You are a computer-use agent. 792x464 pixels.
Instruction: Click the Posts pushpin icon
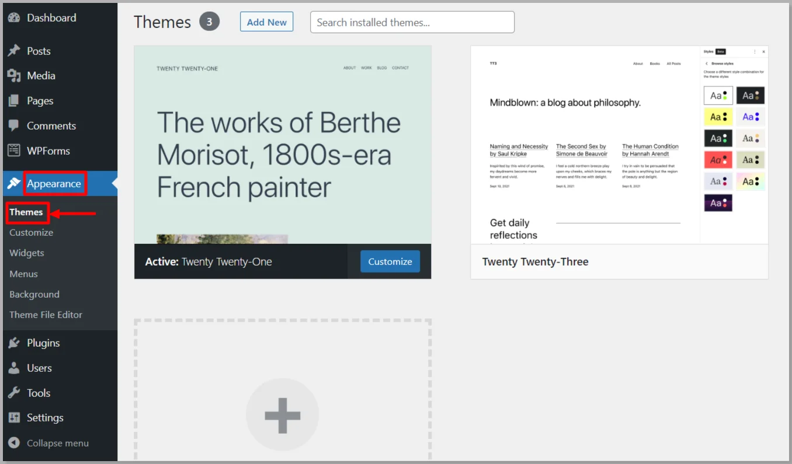(14, 51)
